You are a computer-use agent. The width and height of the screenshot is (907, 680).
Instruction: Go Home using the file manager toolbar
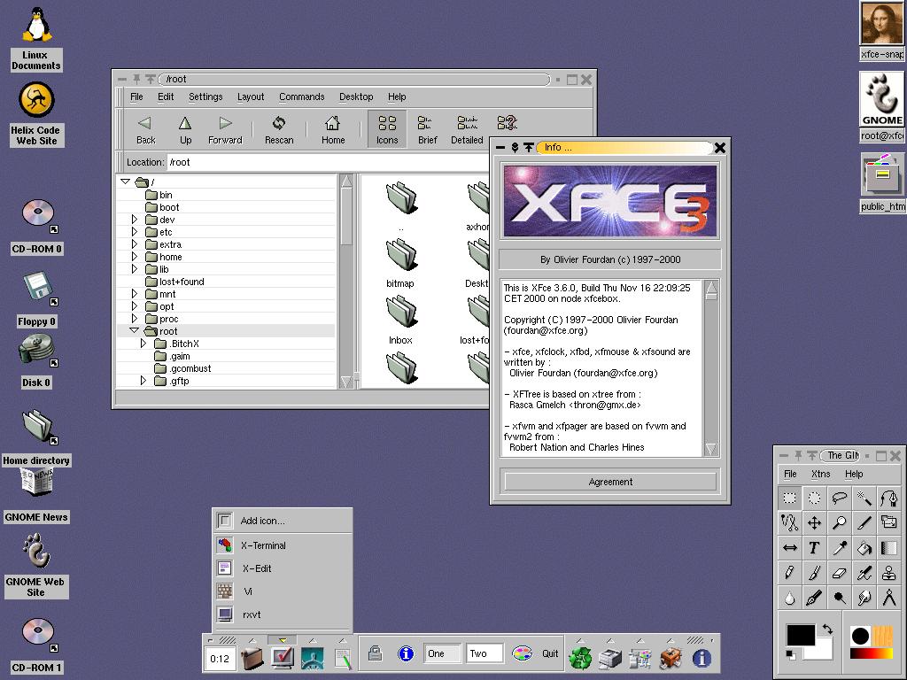click(x=333, y=129)
